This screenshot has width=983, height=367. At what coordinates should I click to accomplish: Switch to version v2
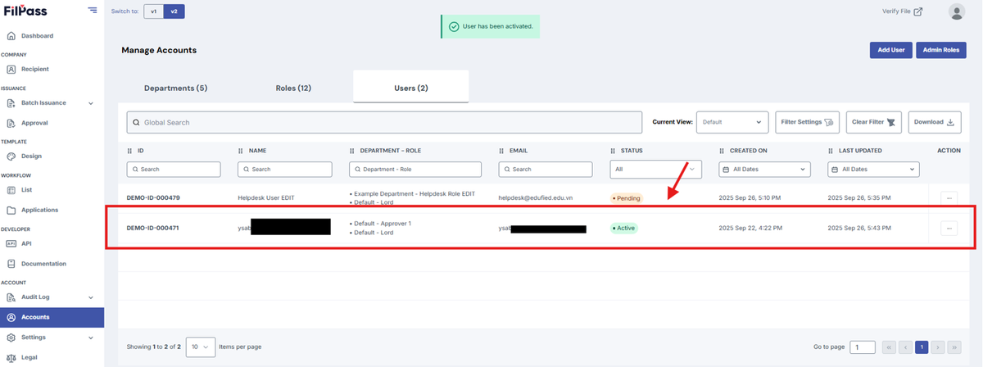(x=174, y=11)
